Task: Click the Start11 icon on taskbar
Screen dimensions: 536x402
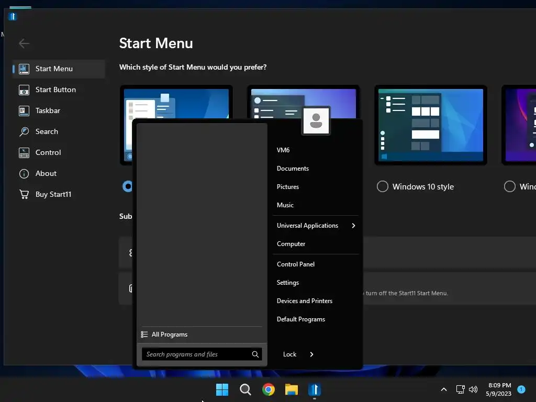Action: pos(315,389)
